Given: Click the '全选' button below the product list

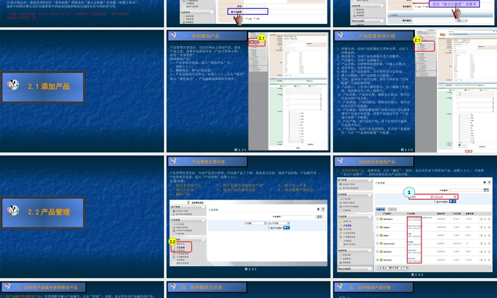Looking at the screenshot, I should [381, 267].
